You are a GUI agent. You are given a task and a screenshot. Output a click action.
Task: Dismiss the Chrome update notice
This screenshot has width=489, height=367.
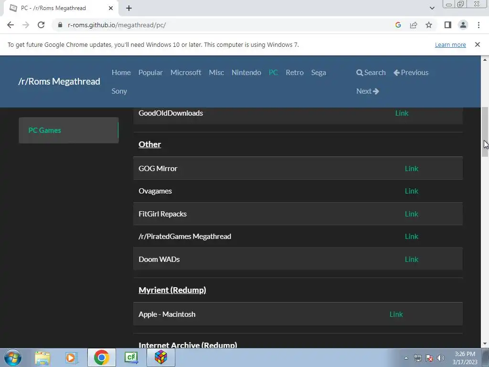[477, 44]
